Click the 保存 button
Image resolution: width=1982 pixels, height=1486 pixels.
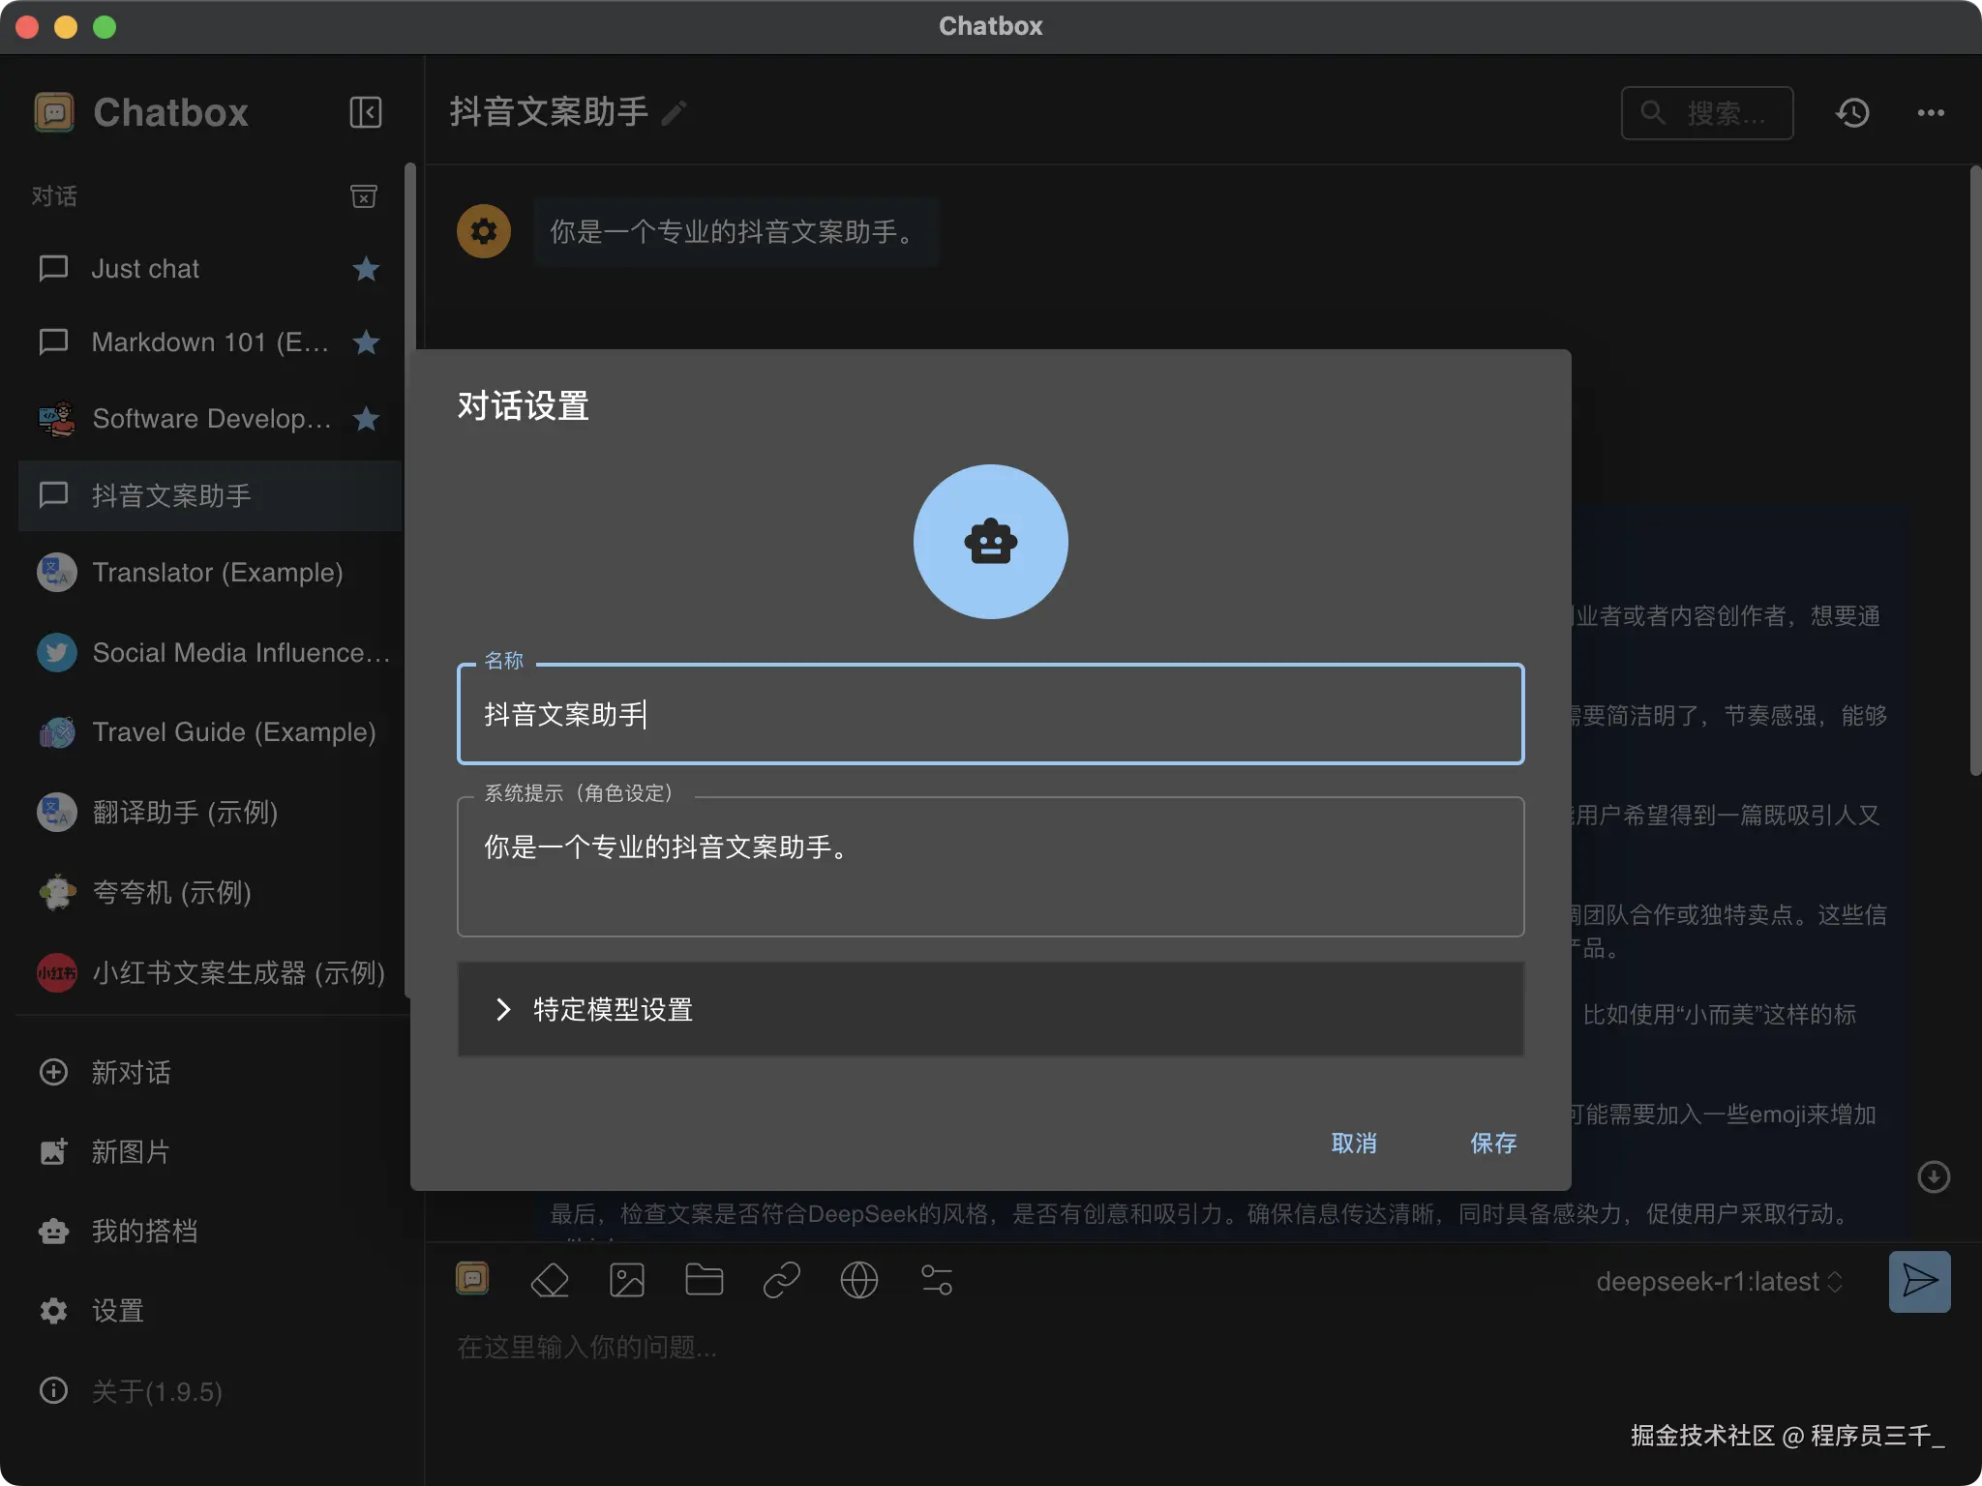pos(1492,1144)
